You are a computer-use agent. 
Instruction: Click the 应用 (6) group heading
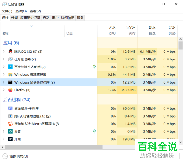tap(11, 43)
